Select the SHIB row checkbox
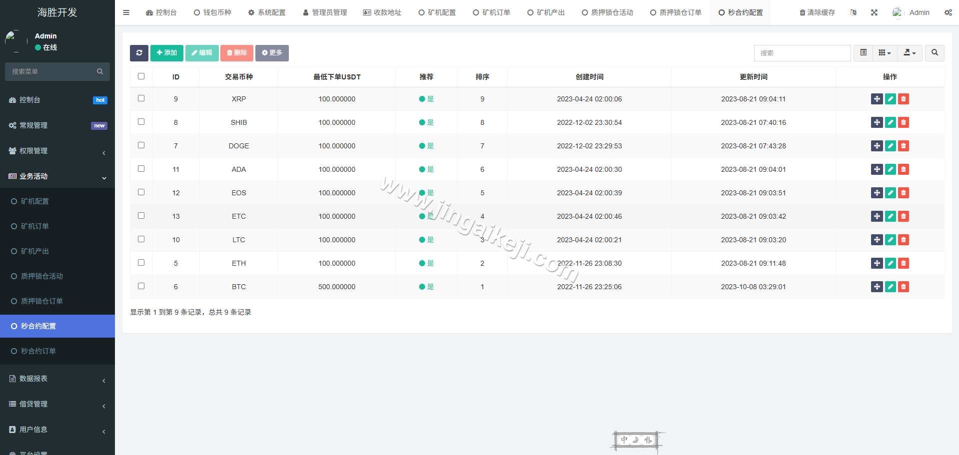Viewport: 959px width, 455px height. coord(141,122)
